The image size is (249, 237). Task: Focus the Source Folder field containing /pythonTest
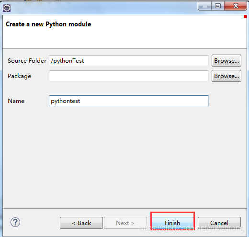pos(129,61)
